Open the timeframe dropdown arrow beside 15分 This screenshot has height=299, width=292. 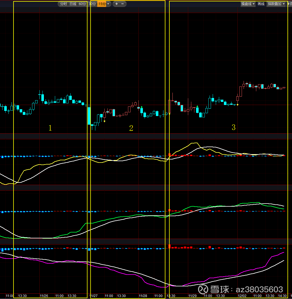[108, 4]
